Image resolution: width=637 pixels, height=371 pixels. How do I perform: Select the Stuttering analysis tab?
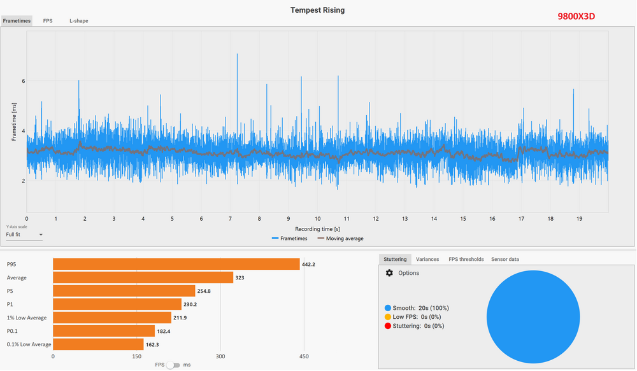pyautogui.click(x=395, y=260)
